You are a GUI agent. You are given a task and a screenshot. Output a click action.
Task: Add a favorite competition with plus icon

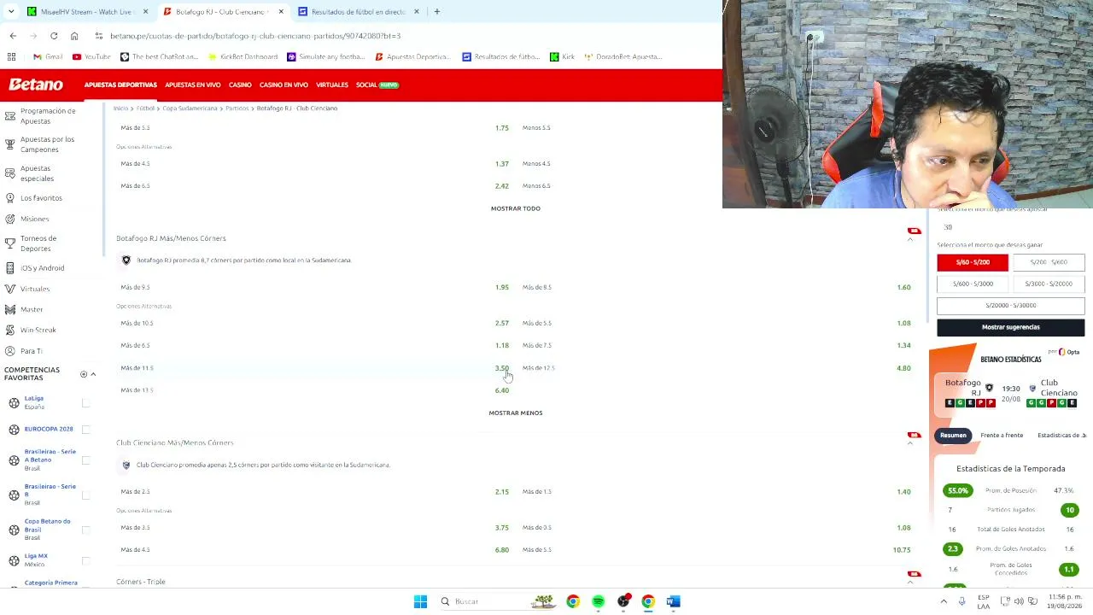84,374
